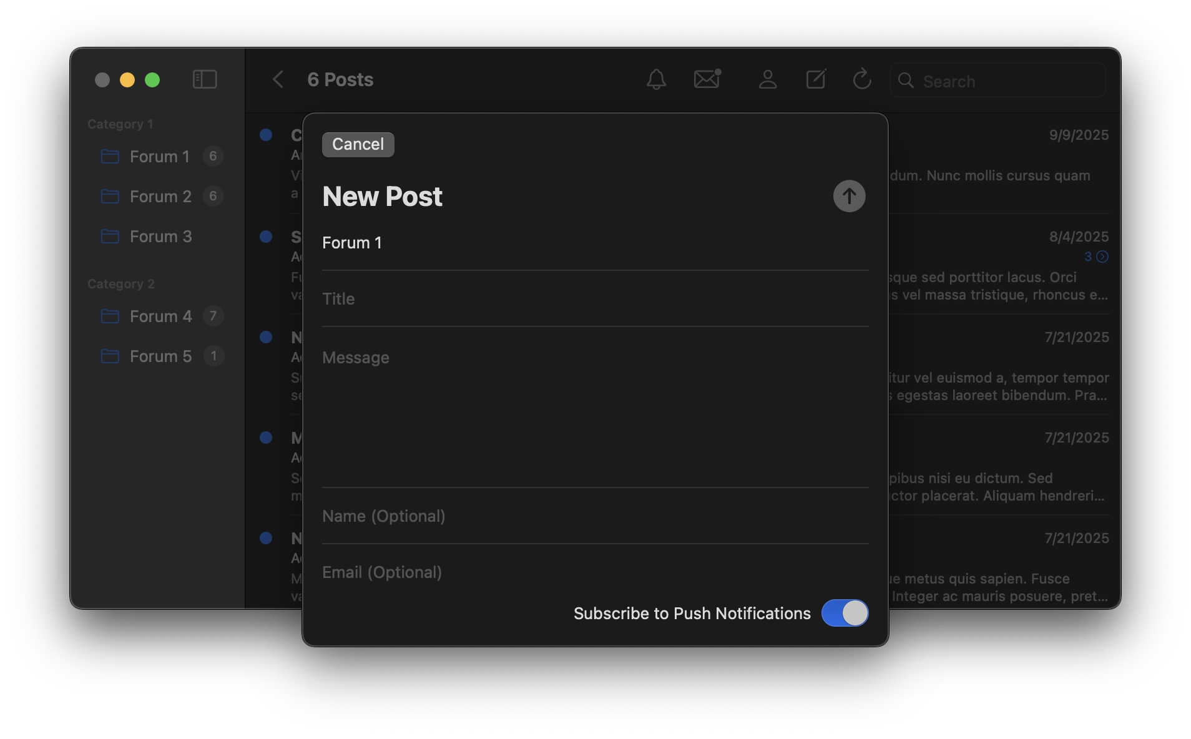
Task: Open Forum 4 under Category 2
Action: pyautogui.click(x=160, y=316)
